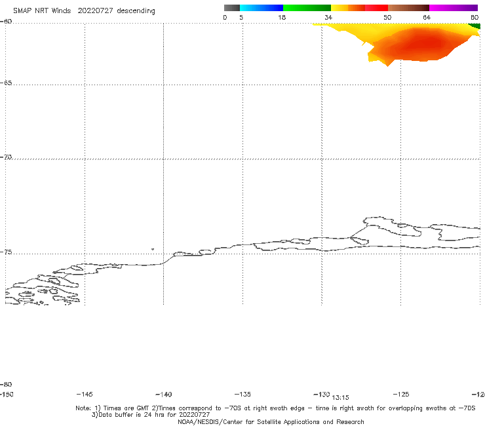Screen dimensions: 485x426
Task: Click the small island dot near -75 latitude
Action: [x=153, y=249]
